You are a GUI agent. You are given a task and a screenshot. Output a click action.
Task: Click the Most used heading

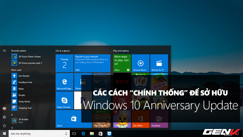16,70
